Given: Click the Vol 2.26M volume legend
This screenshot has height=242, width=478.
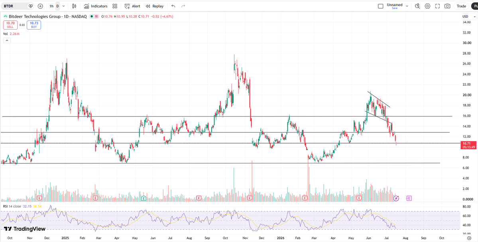Looking at the screenshot, I should pyautogui.click(x=12, y=34).
